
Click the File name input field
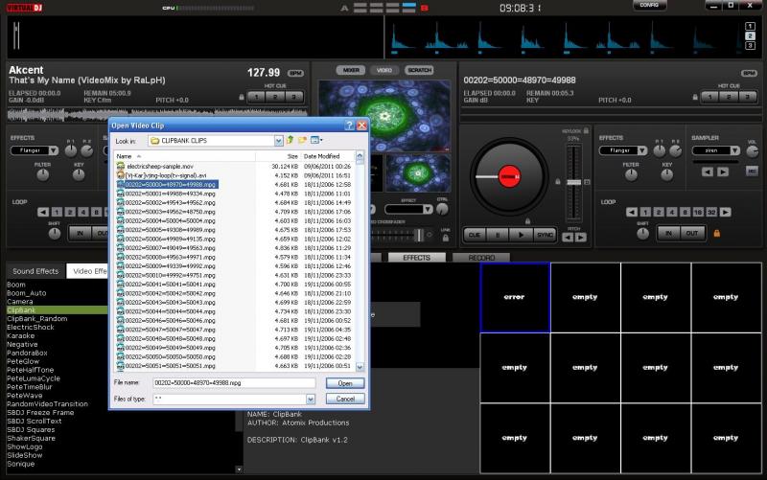pyautogui.click(x=234, y=383)
